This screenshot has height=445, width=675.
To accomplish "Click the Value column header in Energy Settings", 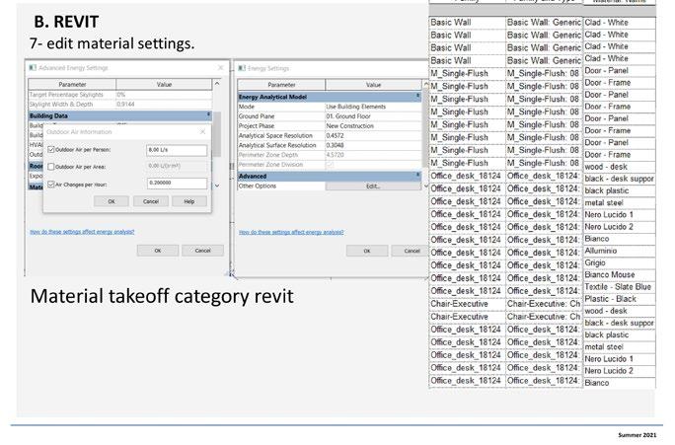I will click(374, 85).
